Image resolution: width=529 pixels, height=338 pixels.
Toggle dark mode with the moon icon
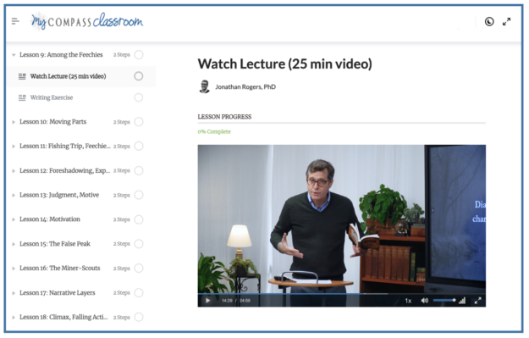(489, 22)
